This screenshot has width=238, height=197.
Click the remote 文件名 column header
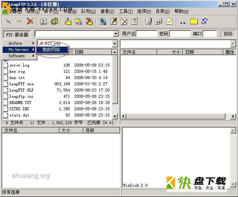point(139,52)
